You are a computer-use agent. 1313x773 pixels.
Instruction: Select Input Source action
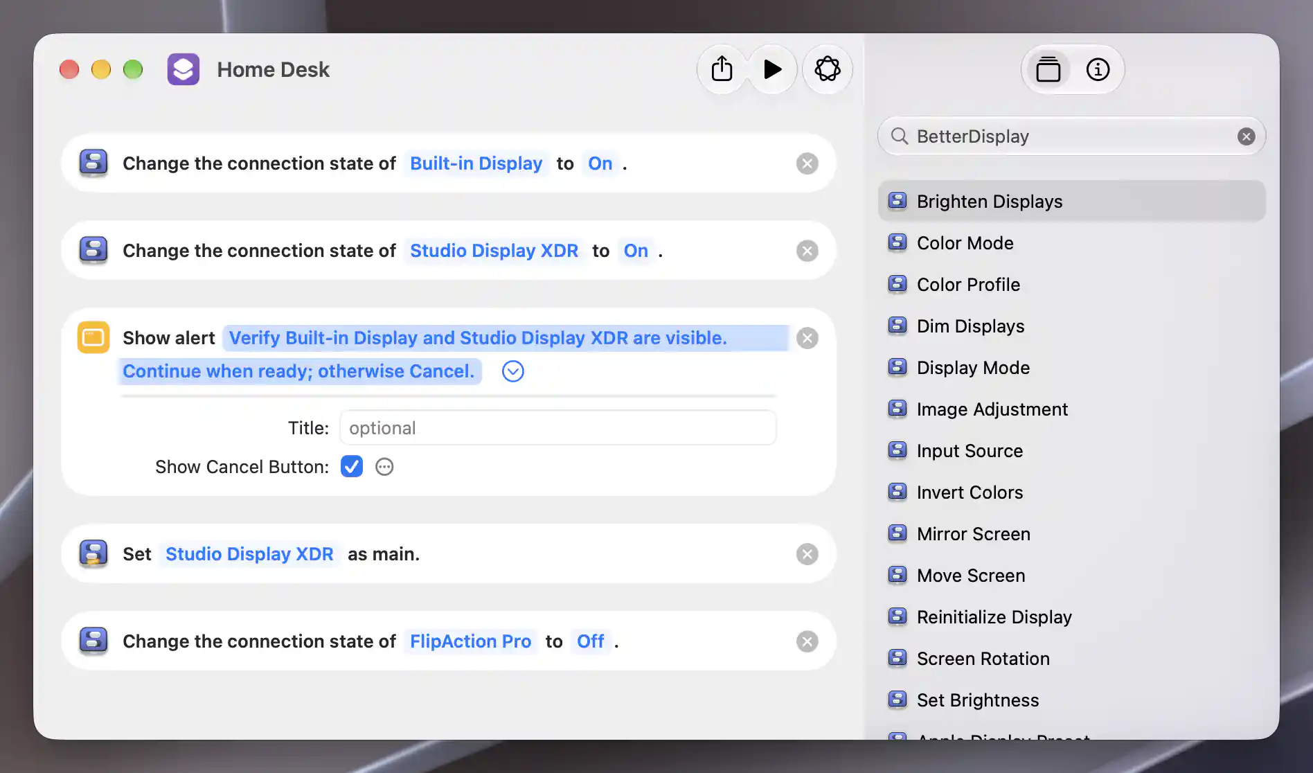pos(1071,451)
